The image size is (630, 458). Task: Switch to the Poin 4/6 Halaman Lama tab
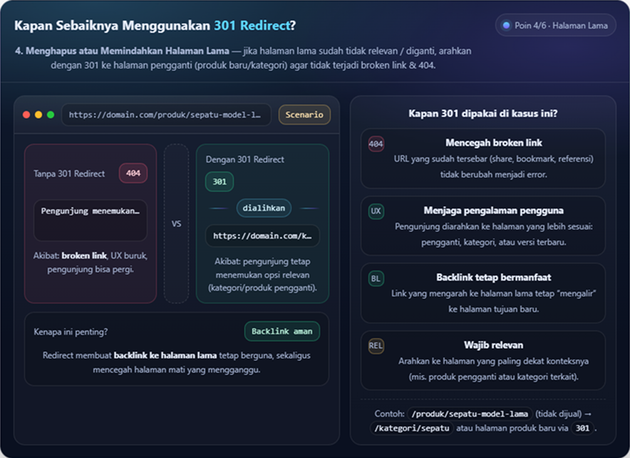click(x=555, y=25)
